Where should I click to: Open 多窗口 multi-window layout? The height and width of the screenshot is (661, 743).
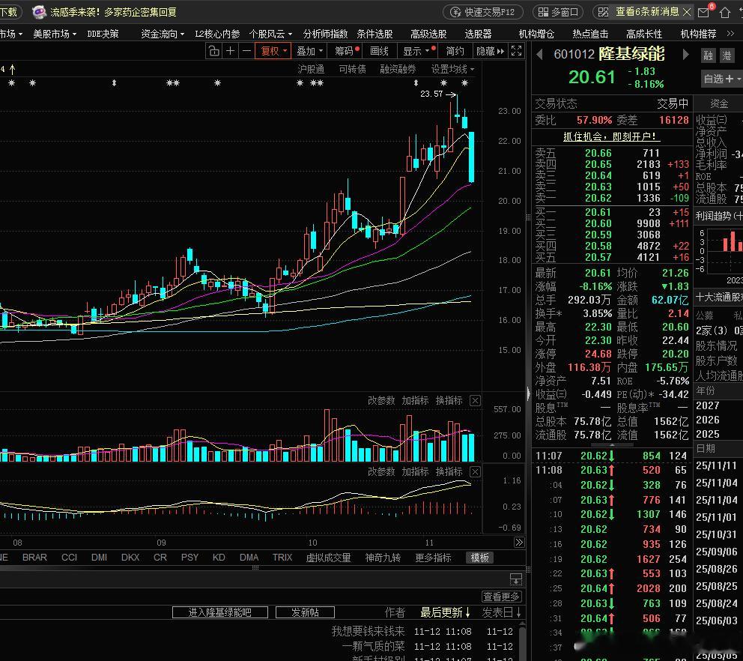pos(559,12)
